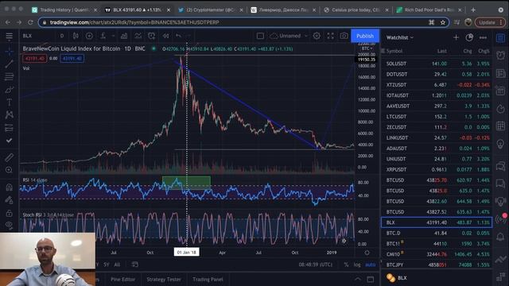The image size is (509, 286).
Task: Open the 08:48:59 (UTC) timezone menu
Action: tap(315, 265)
